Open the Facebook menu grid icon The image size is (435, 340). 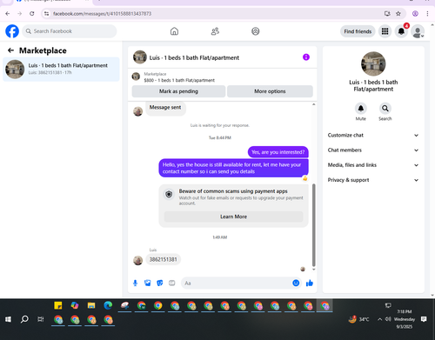385,31
